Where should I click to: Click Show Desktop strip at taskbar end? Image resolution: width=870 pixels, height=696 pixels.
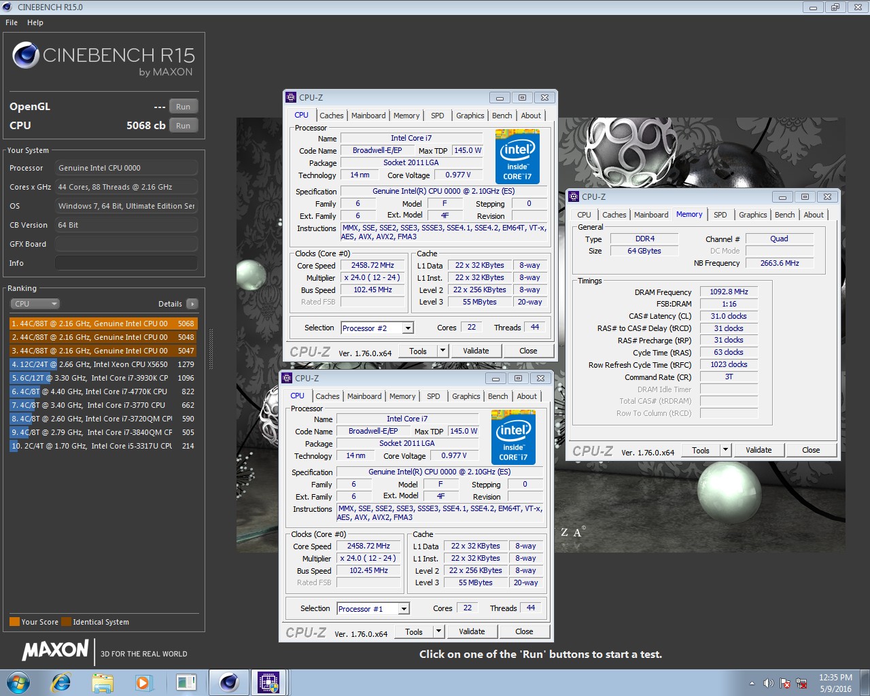click(865, 682)
